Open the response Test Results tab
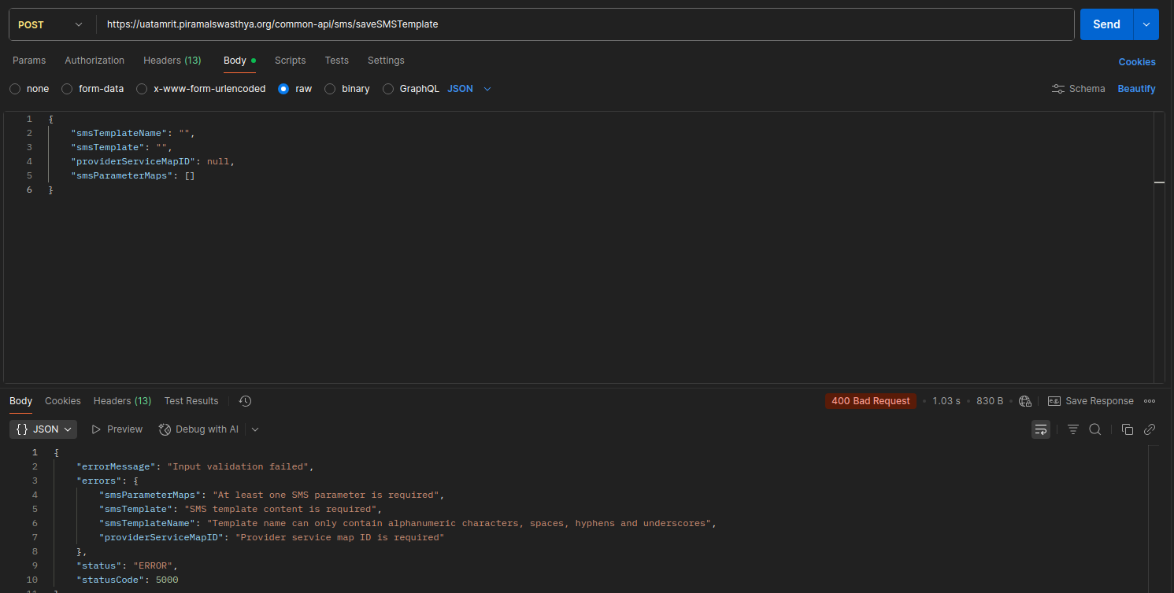The image size is (1174, 593). coord(191,401)
